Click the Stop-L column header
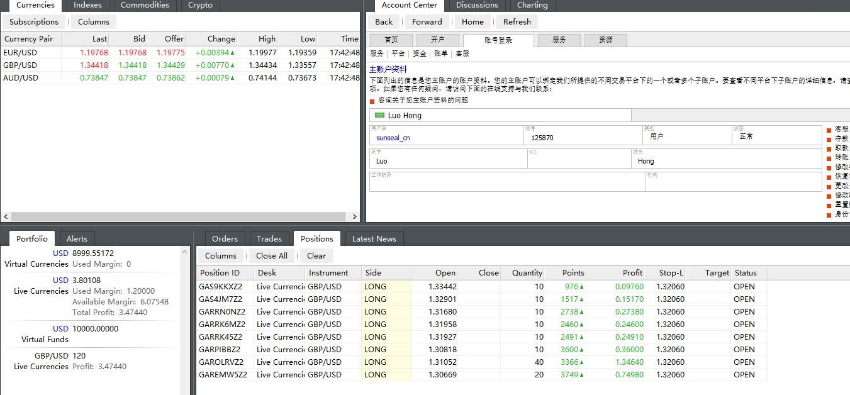This screenshot has height=395, width=850. pyautogui.click(x=665, y=273)
